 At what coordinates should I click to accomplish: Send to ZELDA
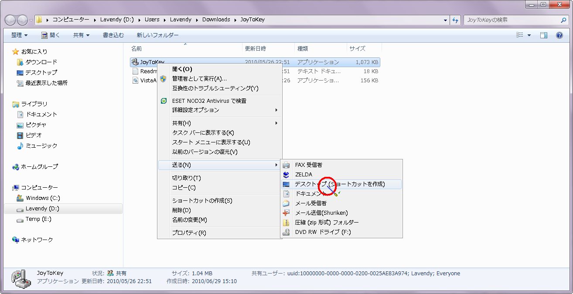click(341, 174)
